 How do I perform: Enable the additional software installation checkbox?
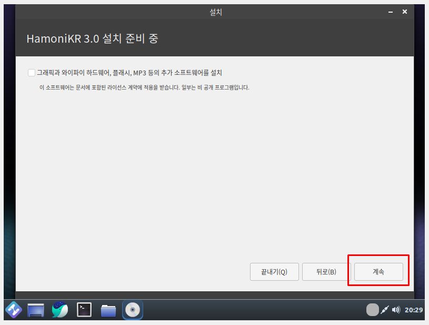click(x=32, y=73)
